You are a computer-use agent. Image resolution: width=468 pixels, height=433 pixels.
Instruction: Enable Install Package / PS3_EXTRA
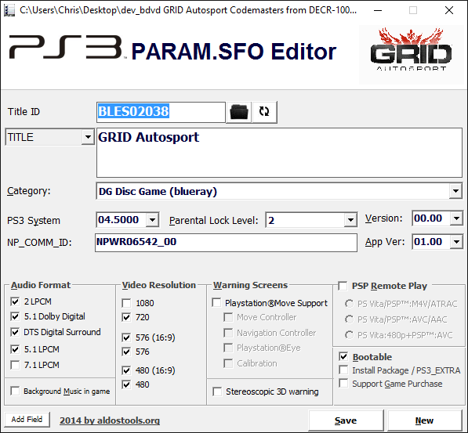[x=343, y=370]
